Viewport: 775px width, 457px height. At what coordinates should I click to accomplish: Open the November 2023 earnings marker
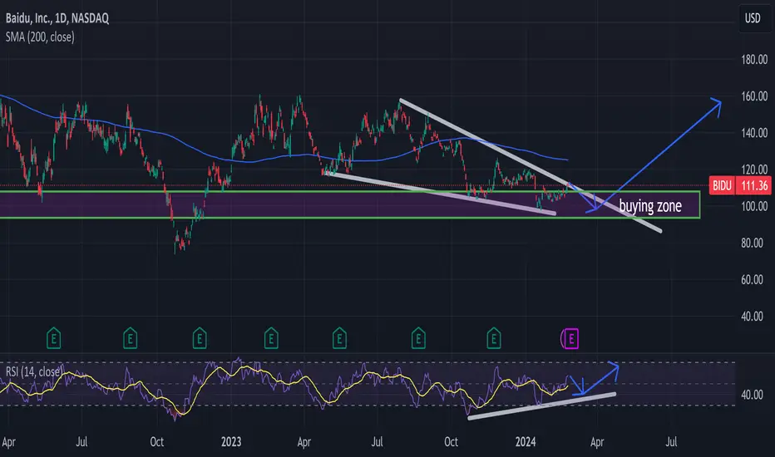493,338
